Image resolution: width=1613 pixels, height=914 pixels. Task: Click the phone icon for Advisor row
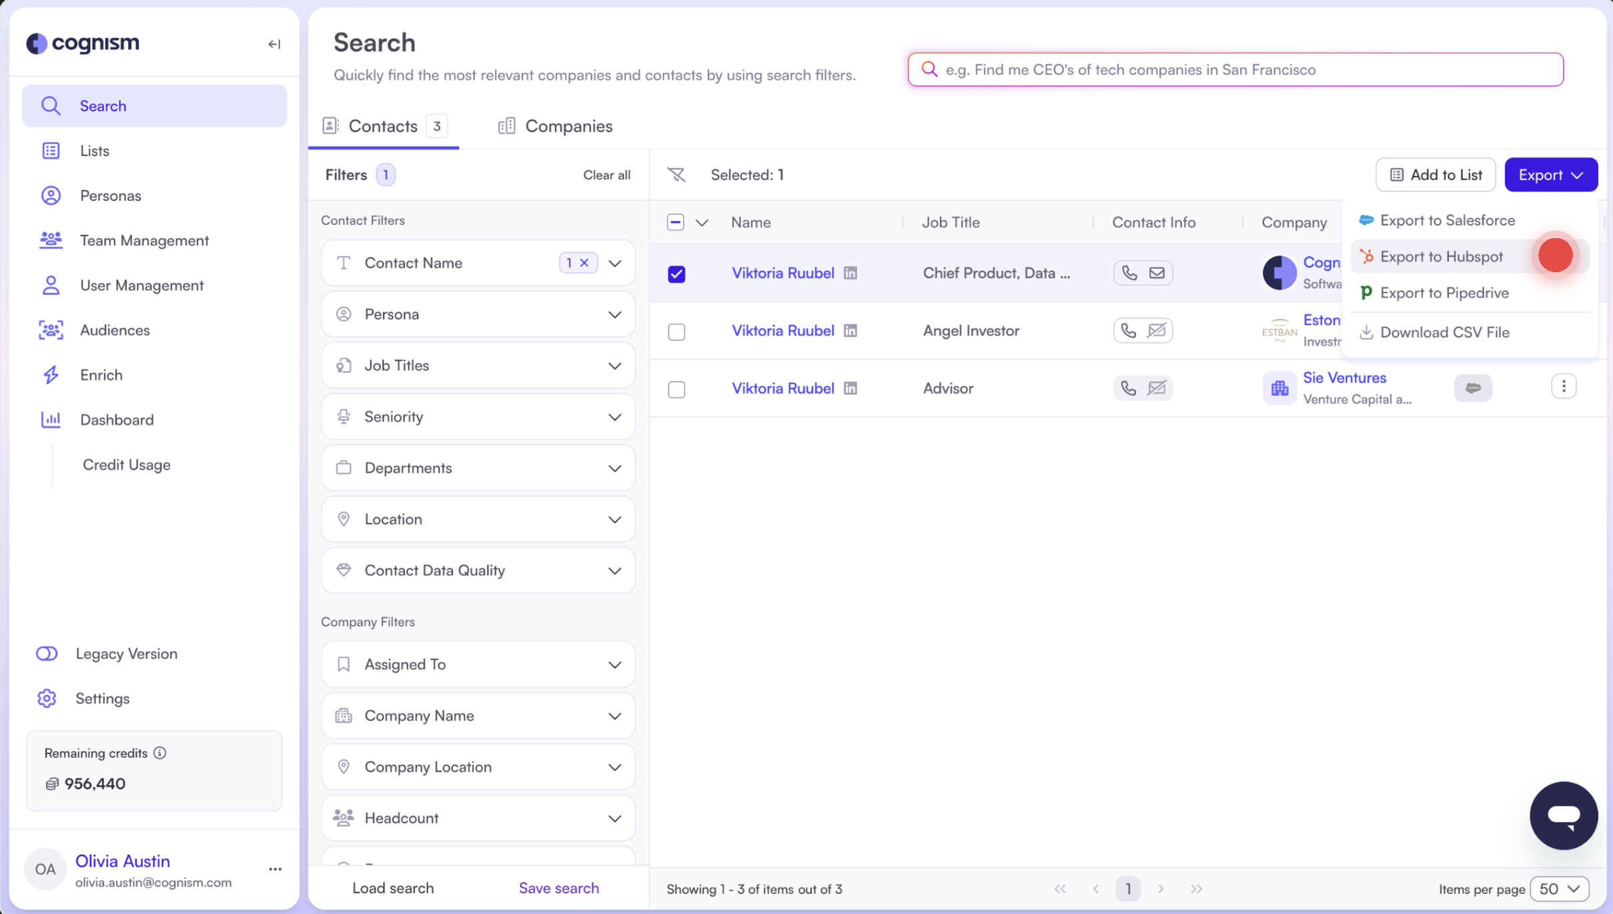(1129, 388)
